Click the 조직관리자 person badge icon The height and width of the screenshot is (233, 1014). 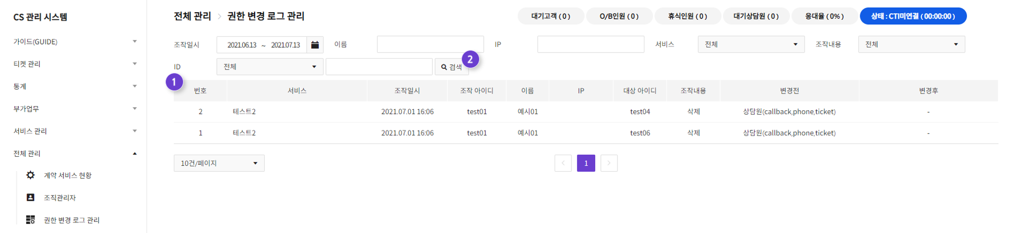[30, 197]
